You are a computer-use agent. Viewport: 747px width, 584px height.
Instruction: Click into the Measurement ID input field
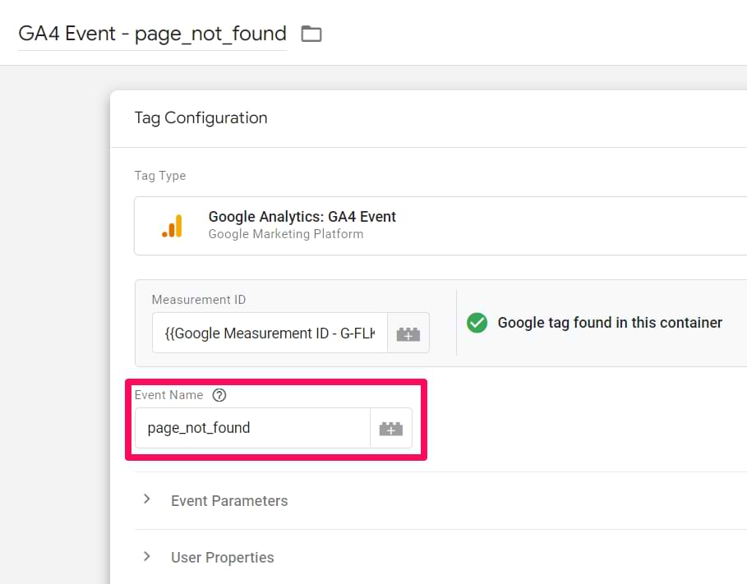coord(270,333)
